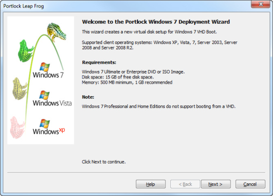Click the Windows 7 Ultimate DVD requirement line
The width and height of the screenshot is (273, 196).
(133, 72)
